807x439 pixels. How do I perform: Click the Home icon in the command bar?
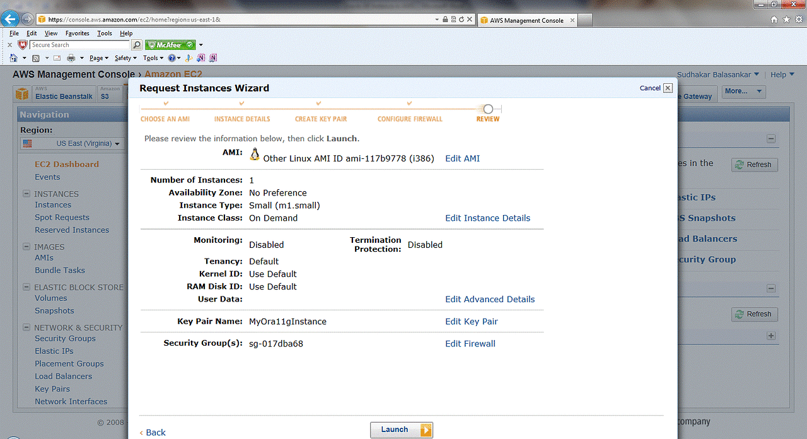[x=14, y=58]
